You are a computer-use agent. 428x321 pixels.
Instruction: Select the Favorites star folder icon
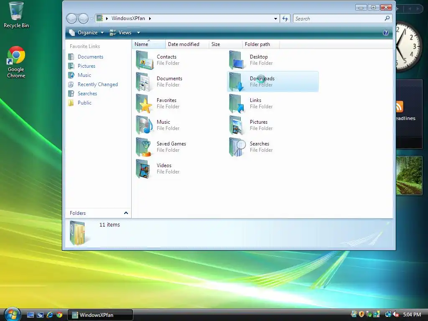(144, 104)
